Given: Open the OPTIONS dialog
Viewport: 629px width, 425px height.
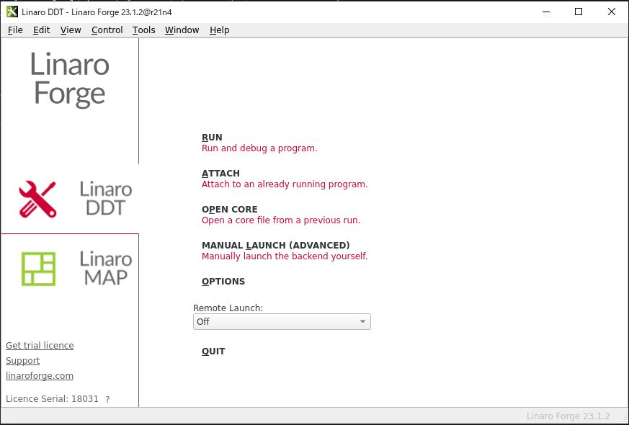Looking at the screenshot, I should tap(223, 282).
